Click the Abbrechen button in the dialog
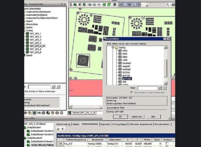 coord(137,117)
